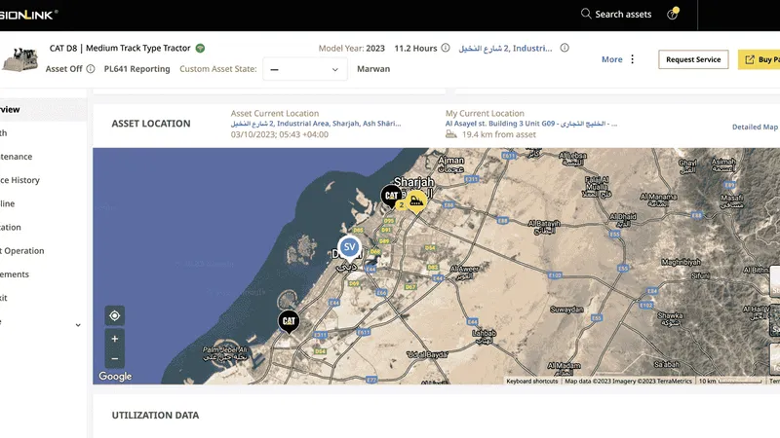Screen dimensions: 780x438
Task: Open the help icon in top bar
Action: pos(672,15)
